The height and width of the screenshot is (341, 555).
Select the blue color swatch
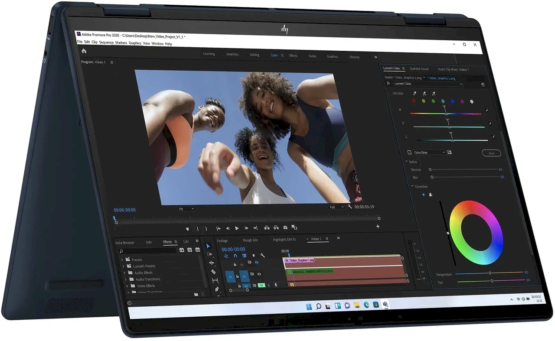(452, 101)
